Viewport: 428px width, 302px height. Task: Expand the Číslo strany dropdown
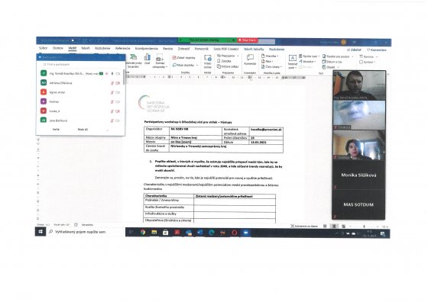coord(281,67)
